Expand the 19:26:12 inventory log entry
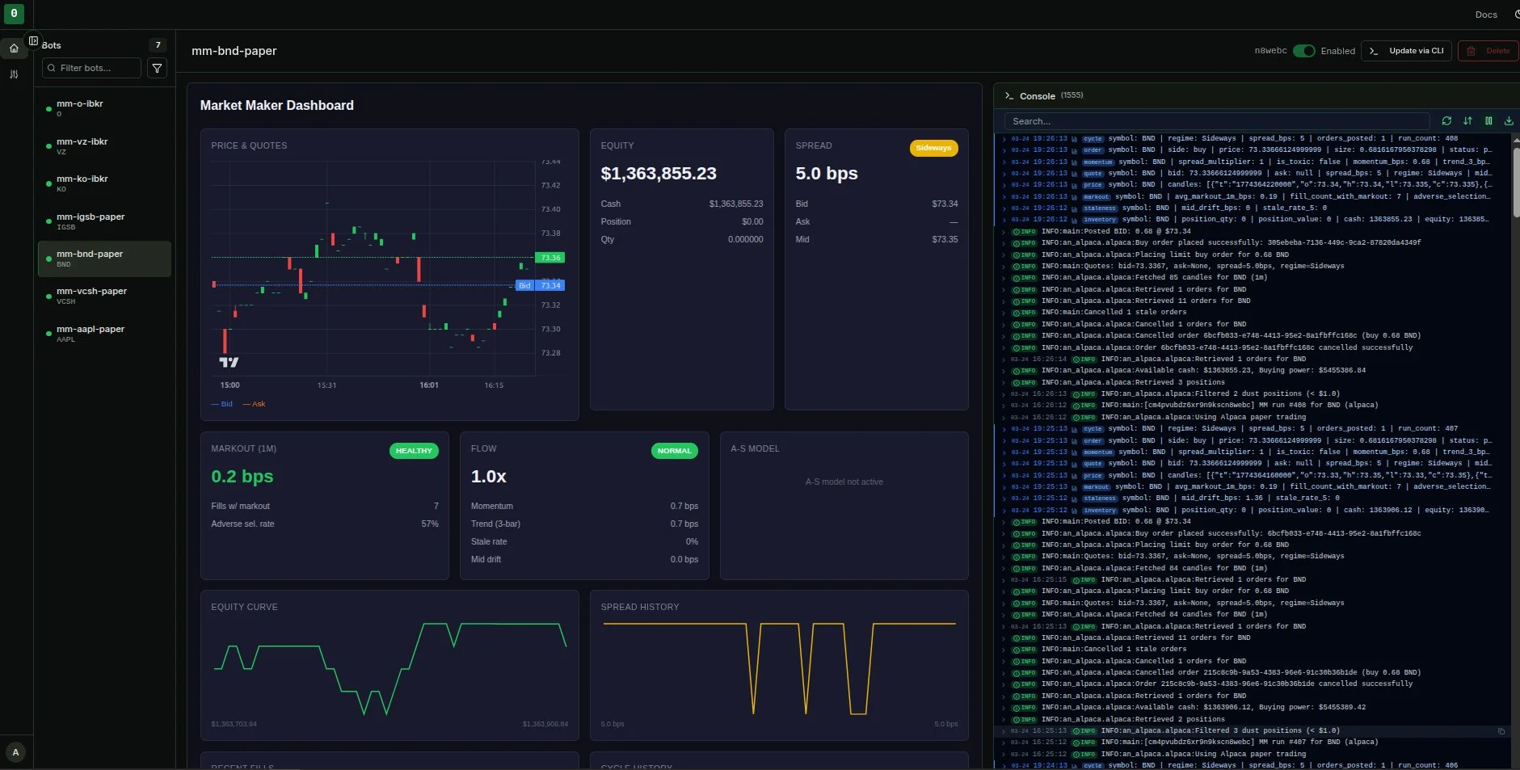Screen dimensions: 1520x770 coord(1004,220)
